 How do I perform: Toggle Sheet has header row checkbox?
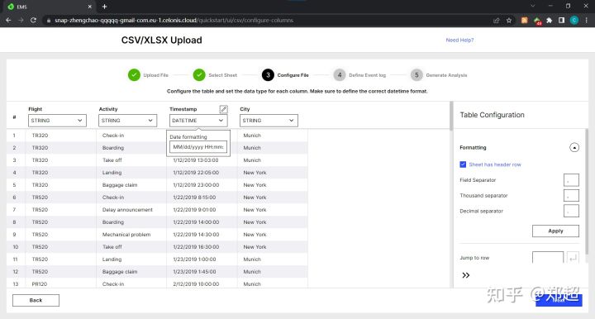click(x=463, y=164)
